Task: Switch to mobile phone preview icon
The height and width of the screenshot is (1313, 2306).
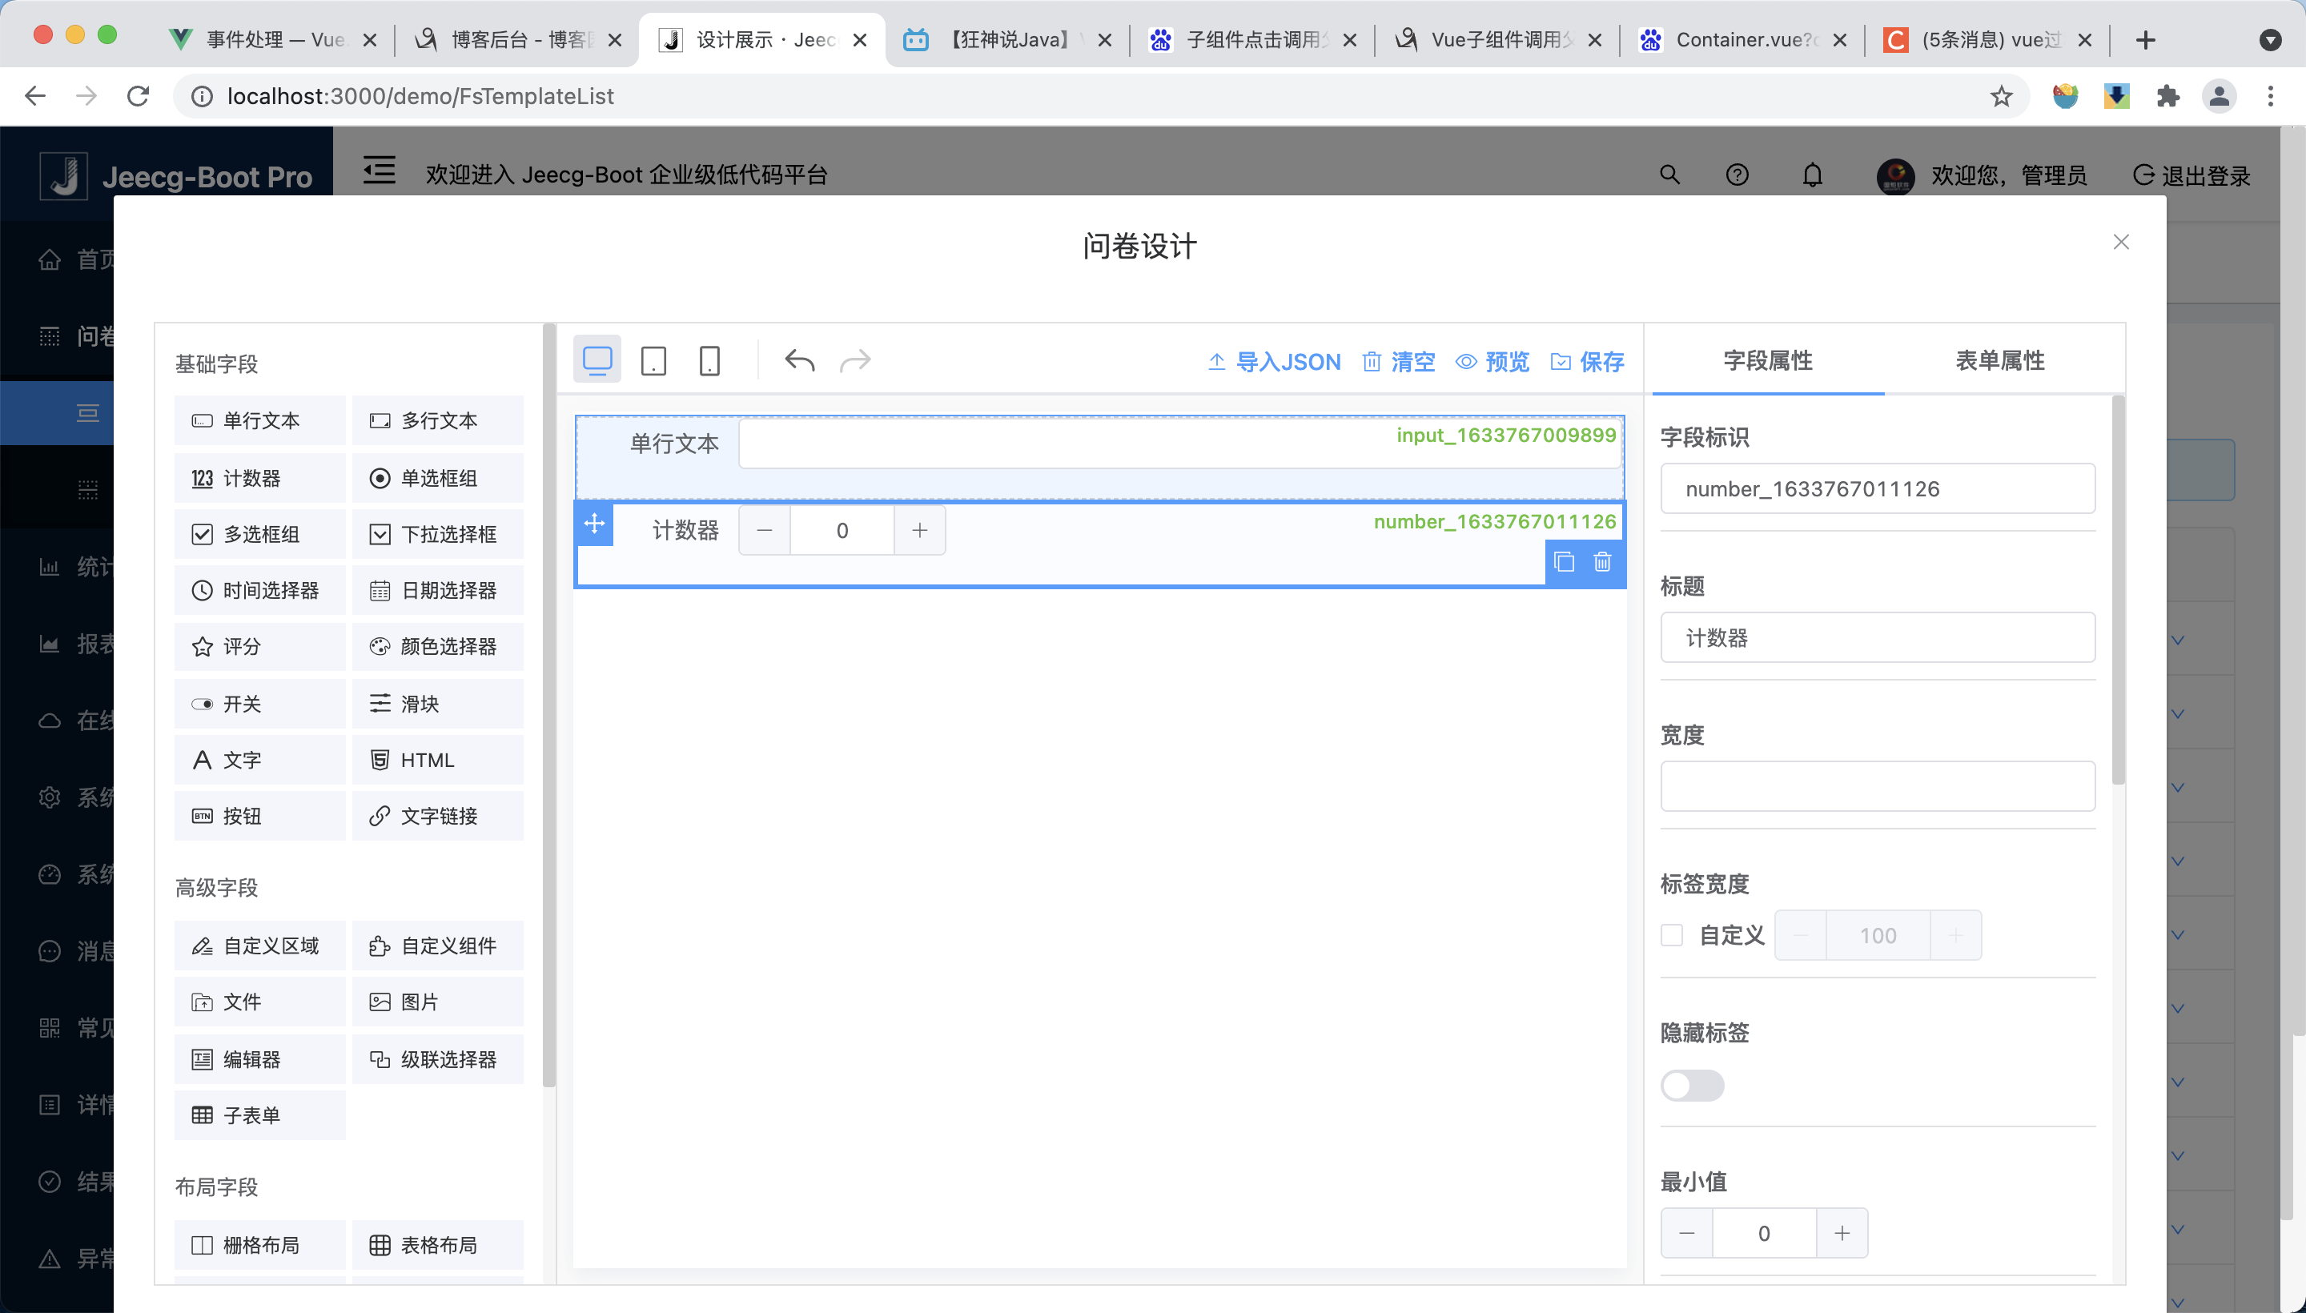Action: click(x=709, y=361)
